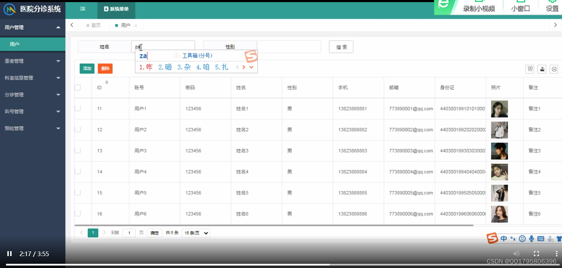Select page 1 in pagination
This screenshot has width=562, height=268.
pyautogui.click(x=93, y=233)
